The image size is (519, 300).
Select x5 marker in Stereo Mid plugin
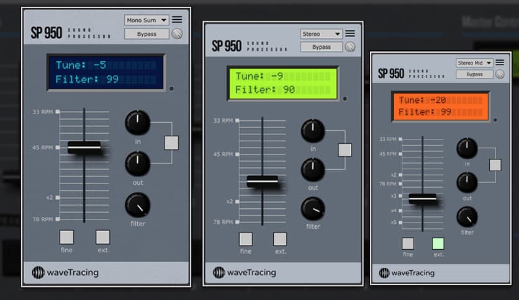point(400,223)
